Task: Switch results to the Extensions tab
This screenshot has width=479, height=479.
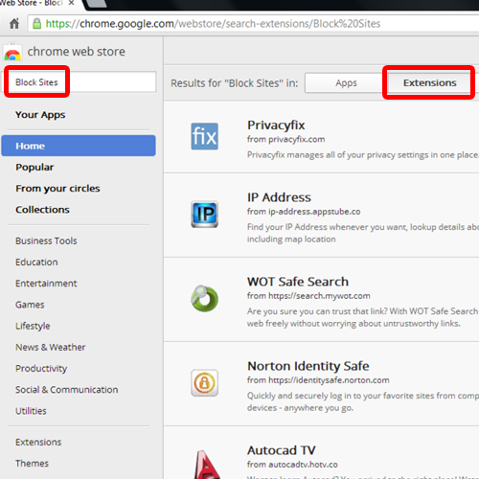Action: tap(429, 83)
